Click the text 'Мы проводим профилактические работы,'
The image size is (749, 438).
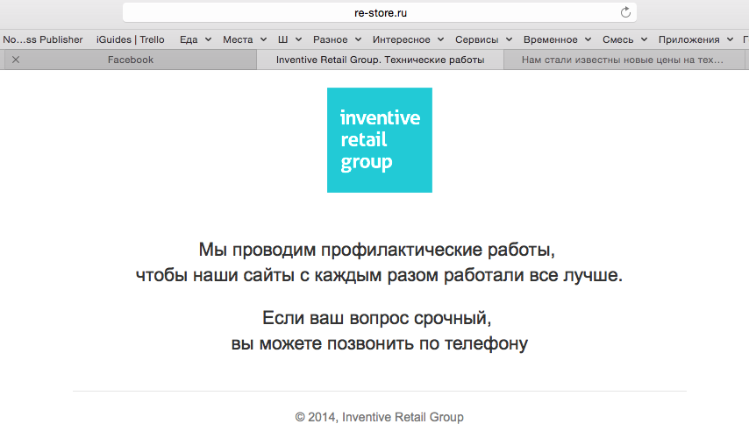tap(377, 250)
